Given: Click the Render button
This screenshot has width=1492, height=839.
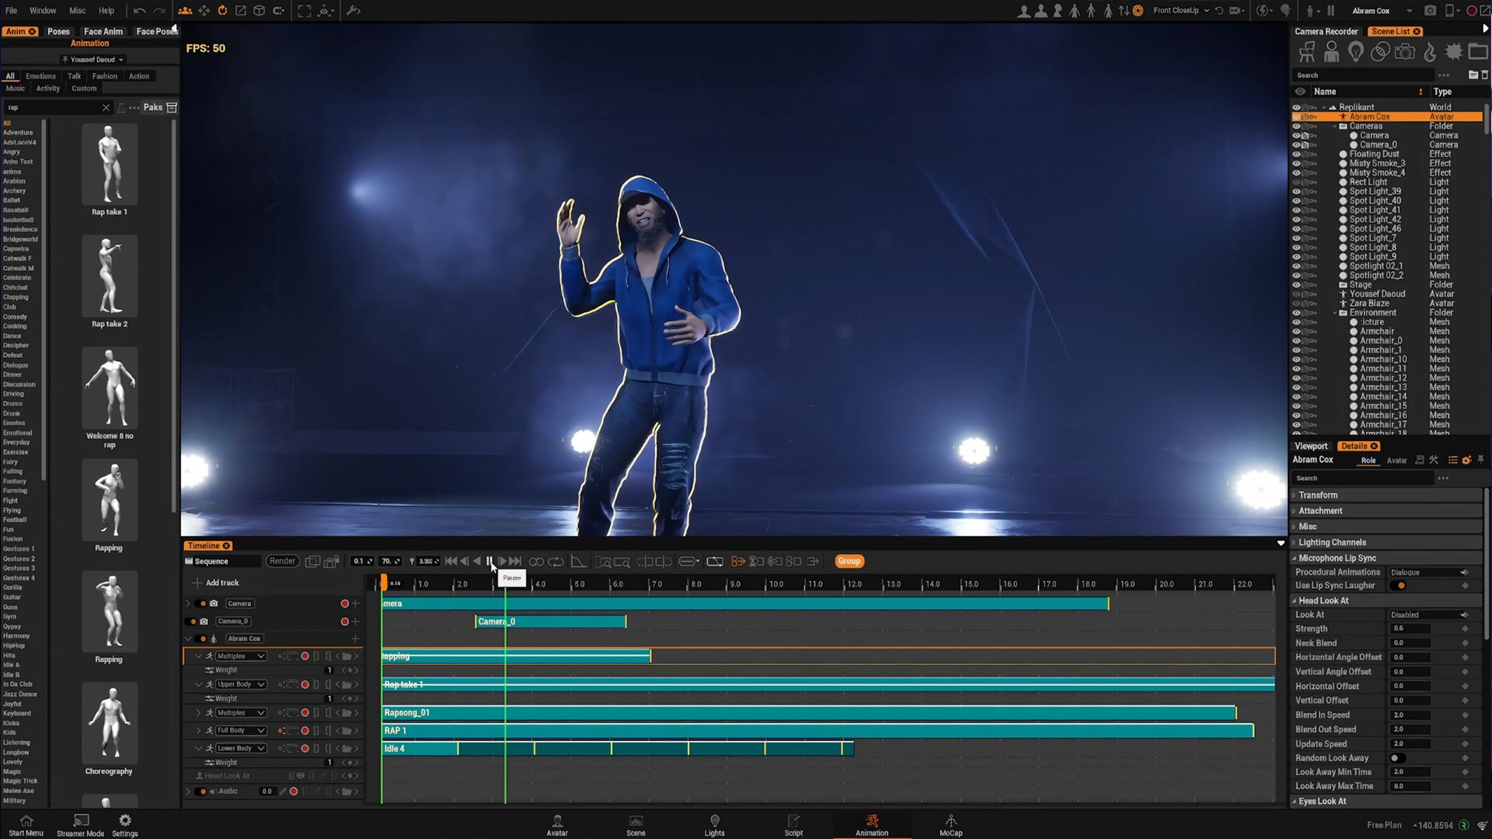Looking at the screenshot, I should coord(282,561).
